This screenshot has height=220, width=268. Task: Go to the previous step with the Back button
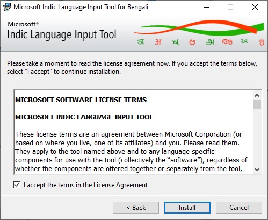click(136, 208)
